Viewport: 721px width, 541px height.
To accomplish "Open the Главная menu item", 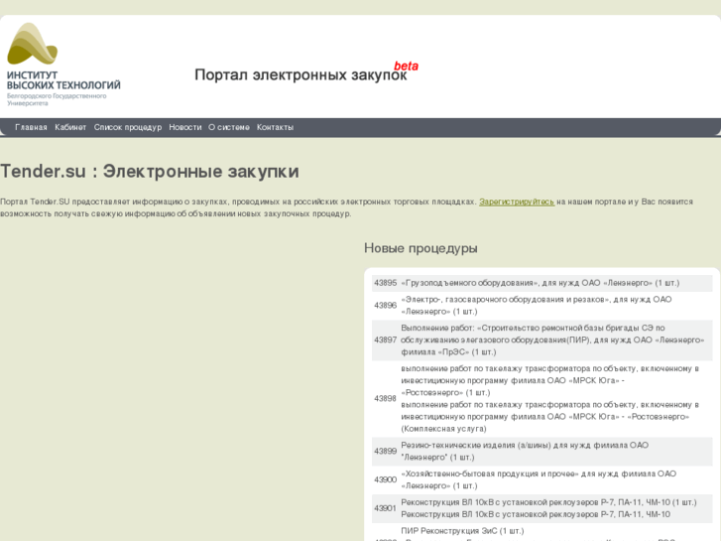I will pos(31,127).
